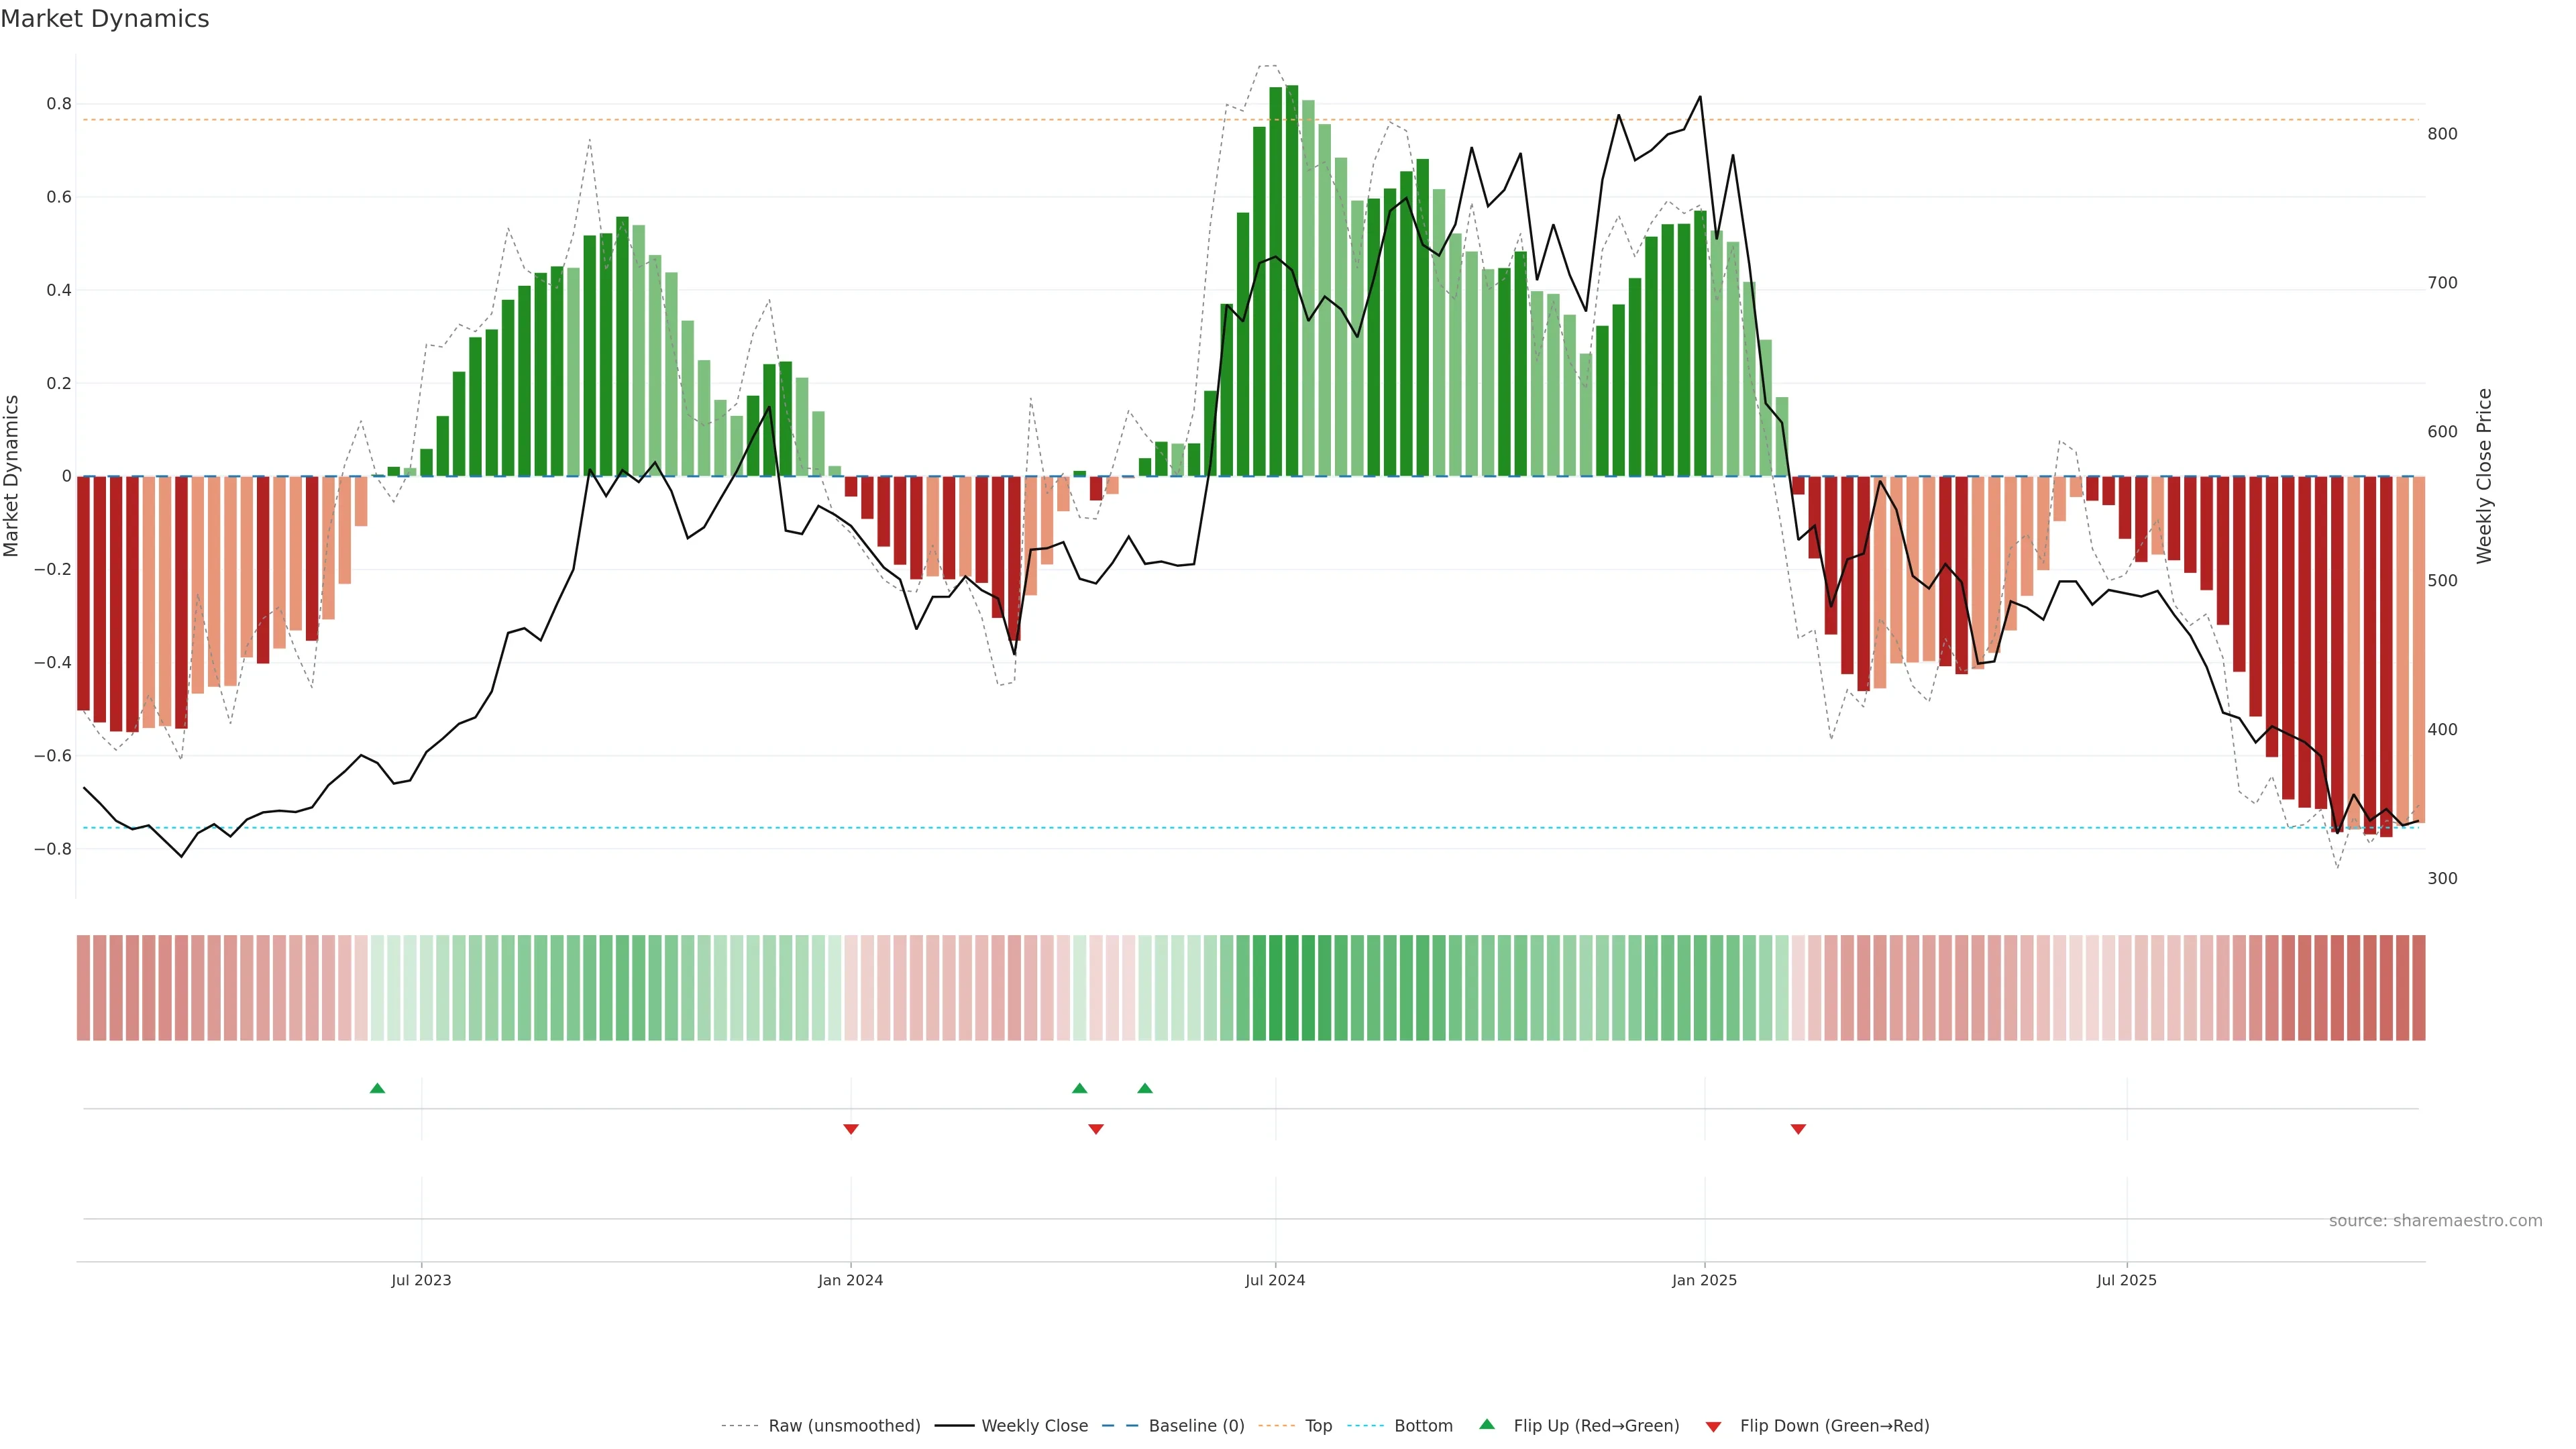Hide the Top threshold legend item
The height and width of the screenshot is (1449, 2576).
click(x=1318, y=1426)
